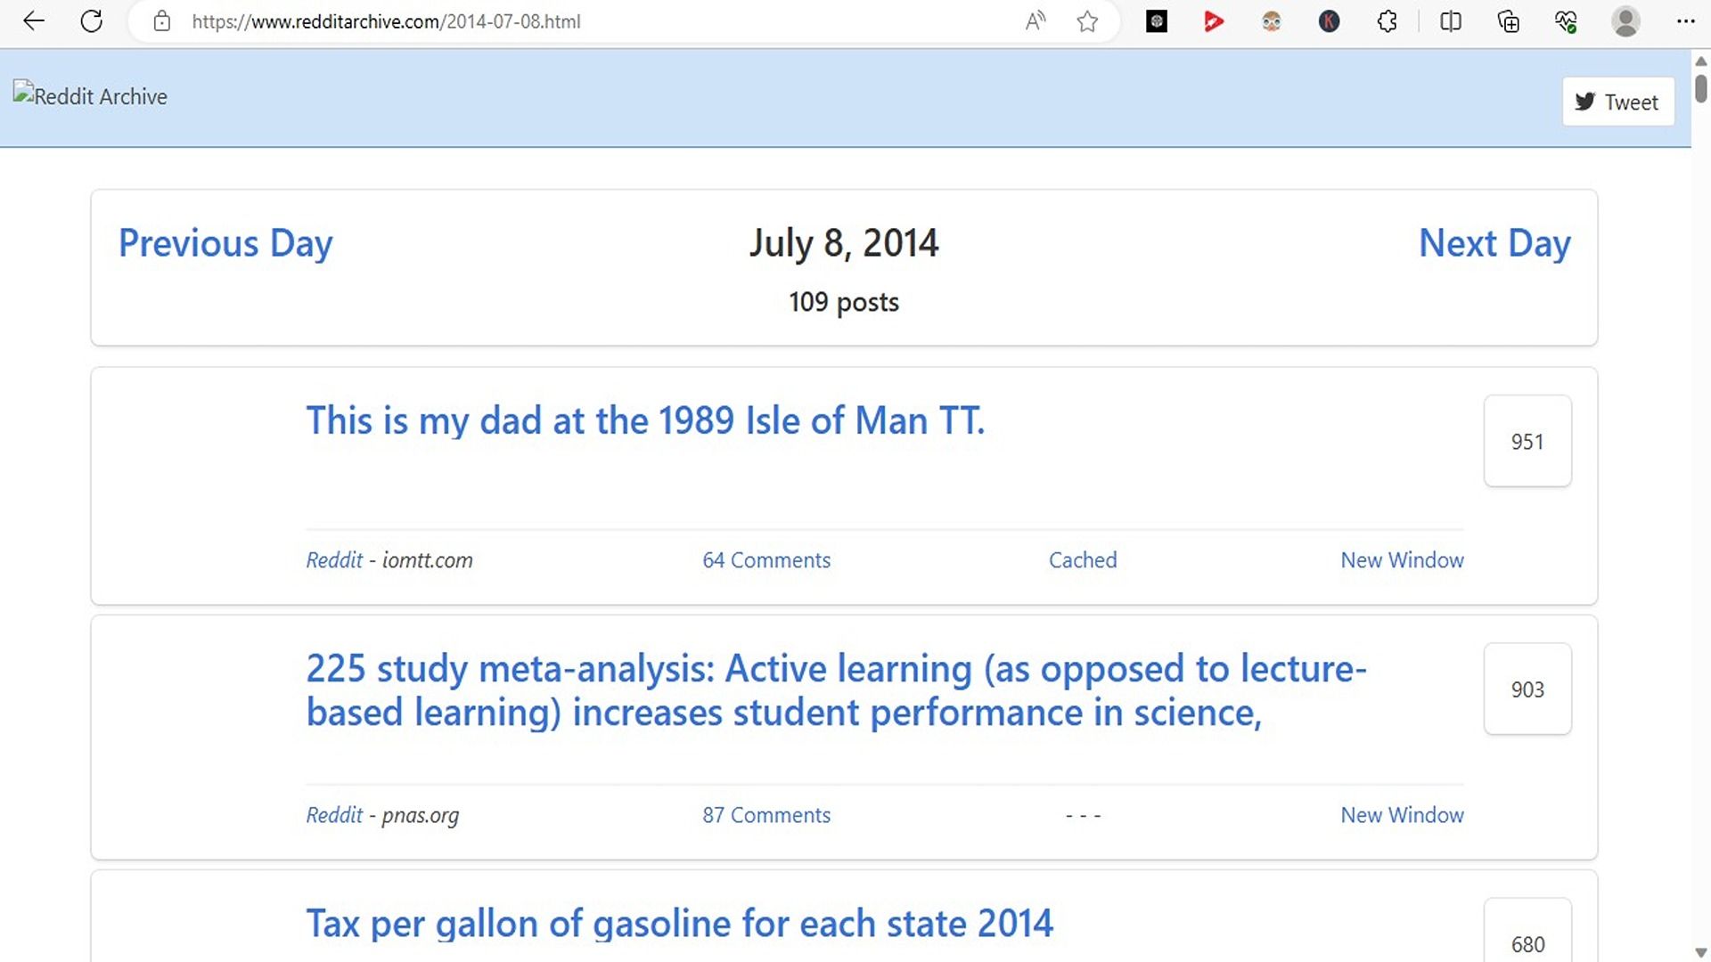Open the 1989 Isle of Man TT post

click(x=645, y=420)
